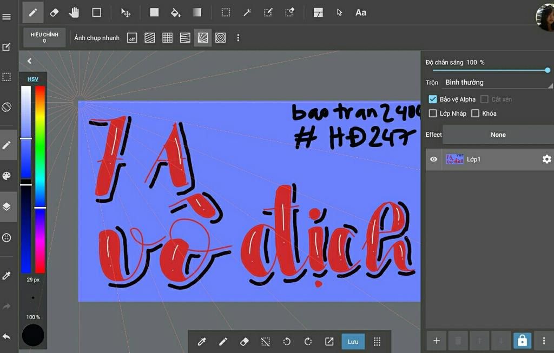Select the Brush tool in top toolbar
554x353 pixels.
(33, 13)
